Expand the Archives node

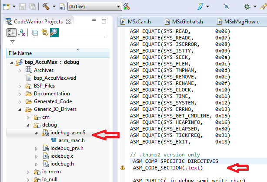(x=20, y=71)
